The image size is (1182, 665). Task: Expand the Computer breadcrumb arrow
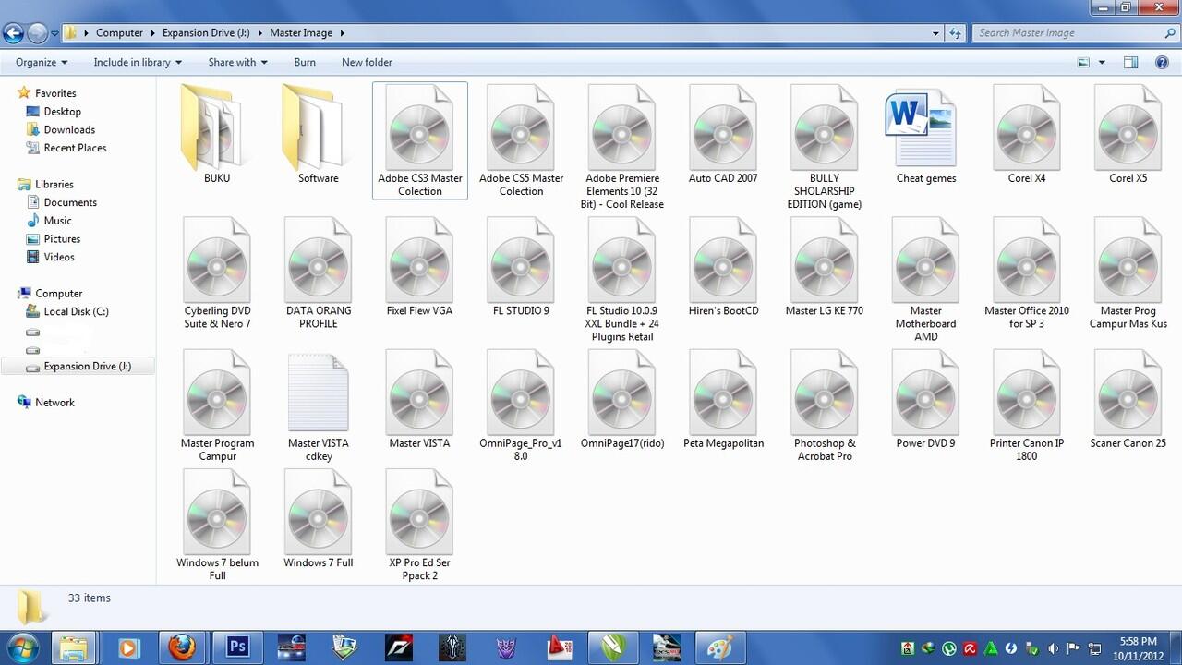(x=151, y=33)
